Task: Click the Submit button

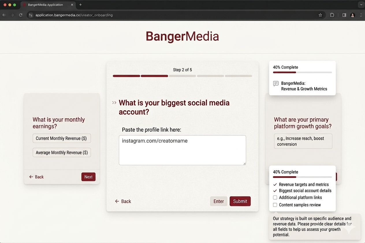Action: 240,201
